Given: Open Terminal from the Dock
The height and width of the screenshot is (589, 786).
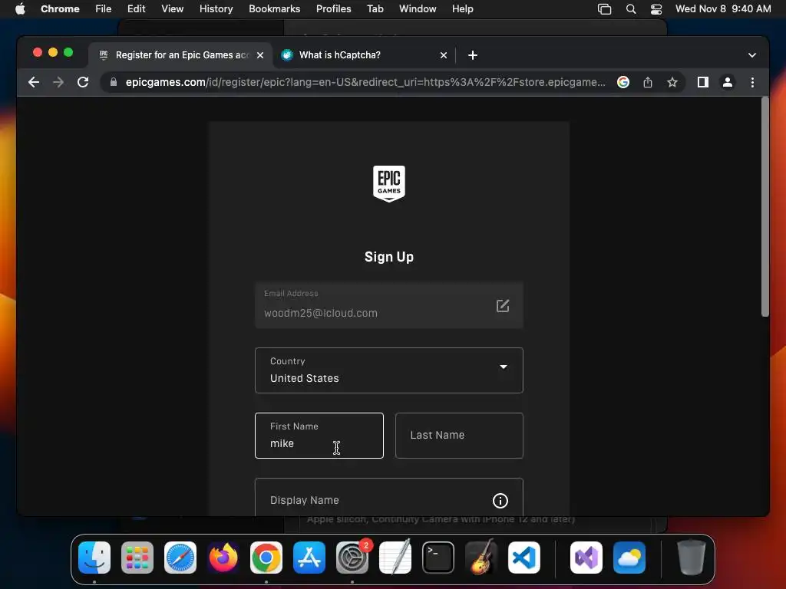Looking at the screenshot, I should point(438,558).
